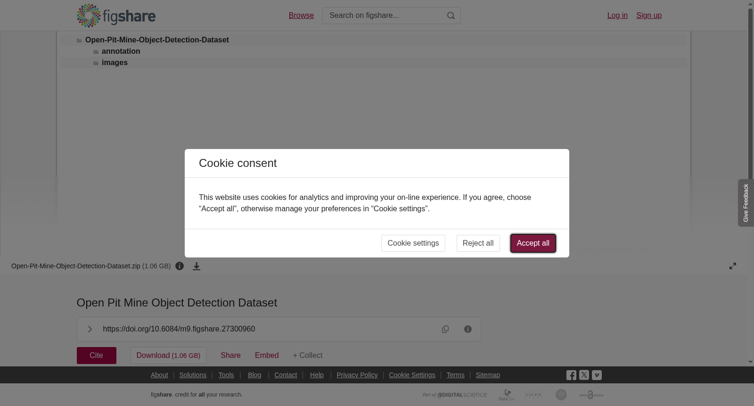
Task: Click Log in
Action: [617, 16]
